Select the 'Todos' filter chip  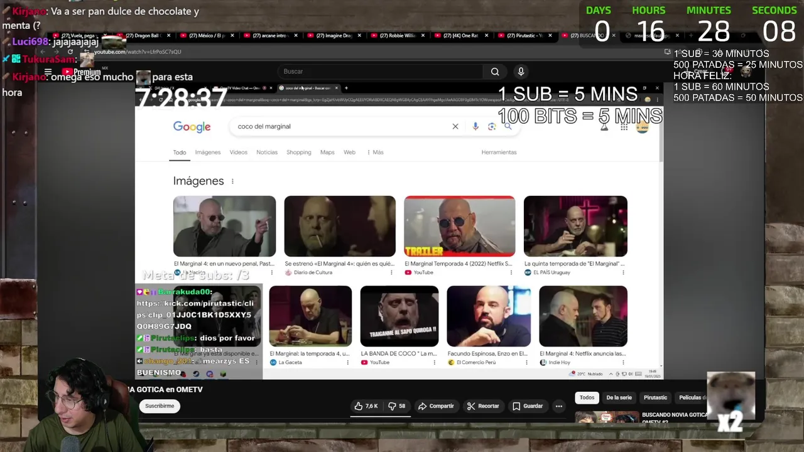point(587,397)
